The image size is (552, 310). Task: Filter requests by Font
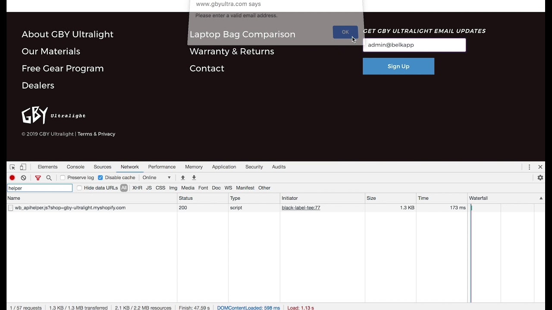203,188
